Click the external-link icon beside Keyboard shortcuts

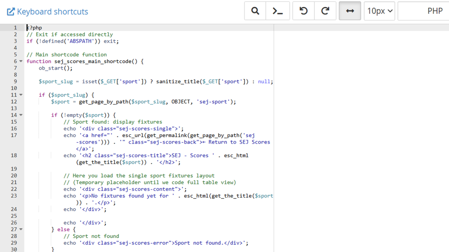pos(11,12)
